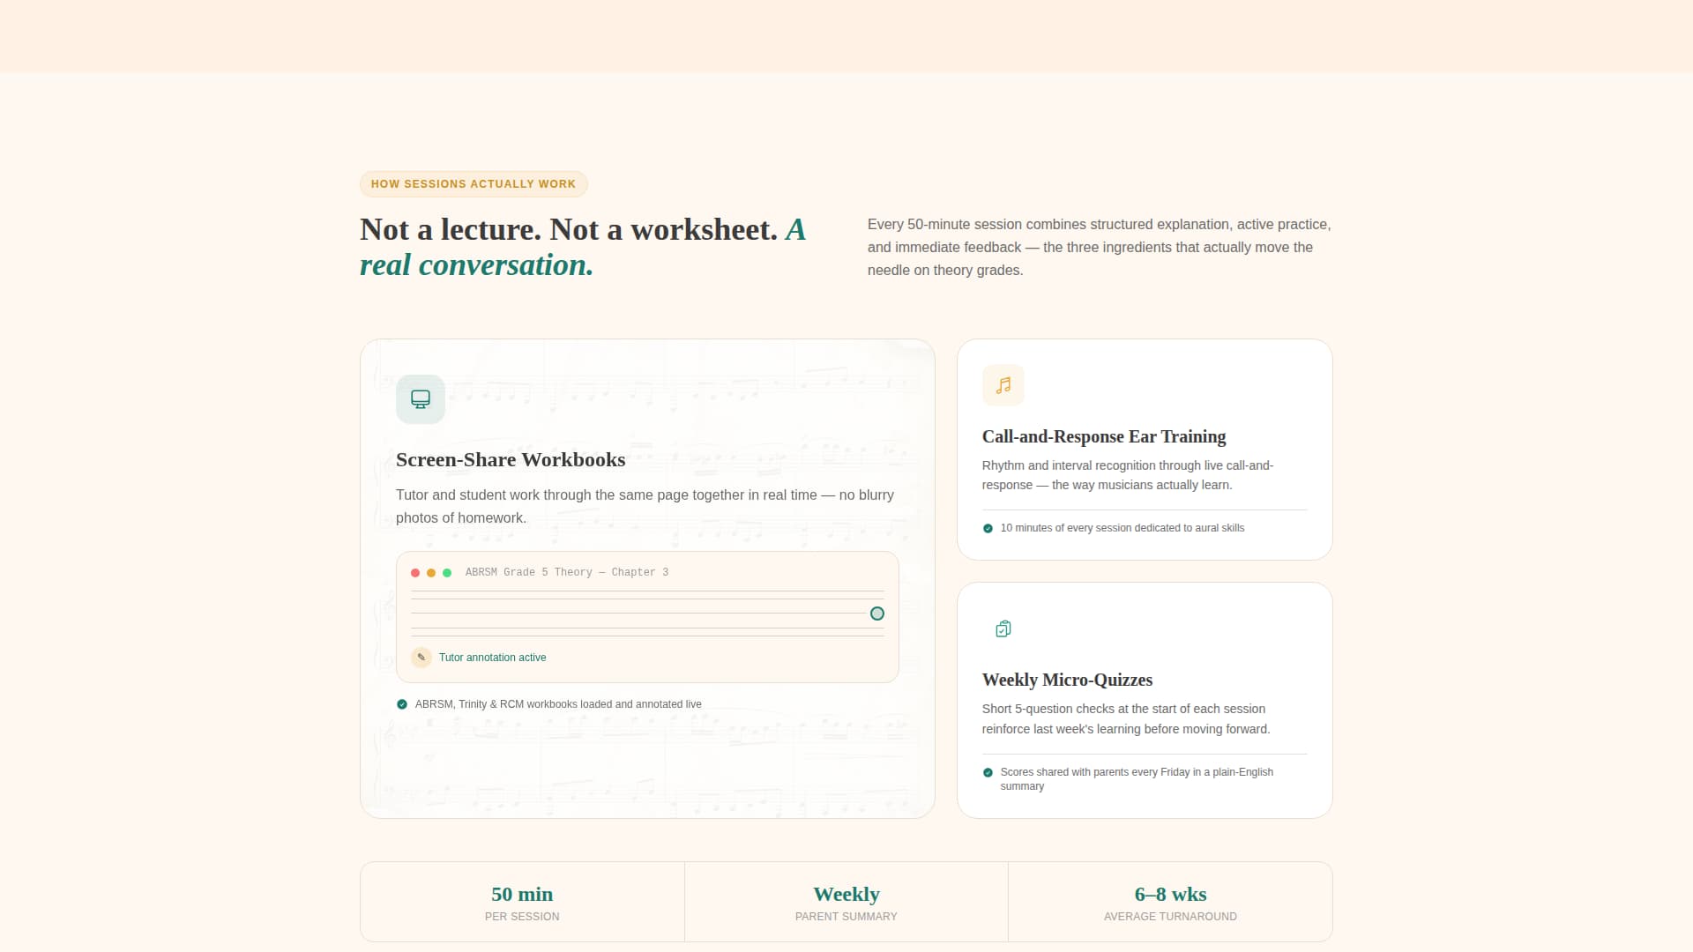Click the 'Weekly Micro-Quizzes' heading

(x=1067, y=680)
